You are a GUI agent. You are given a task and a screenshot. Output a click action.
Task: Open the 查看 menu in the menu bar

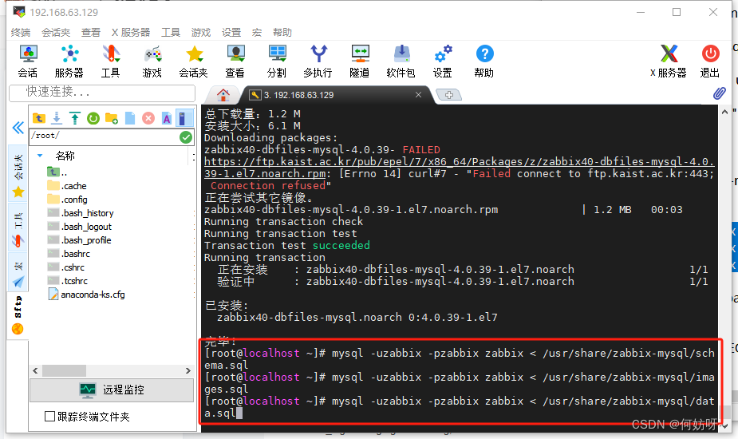tap(91, 33)
